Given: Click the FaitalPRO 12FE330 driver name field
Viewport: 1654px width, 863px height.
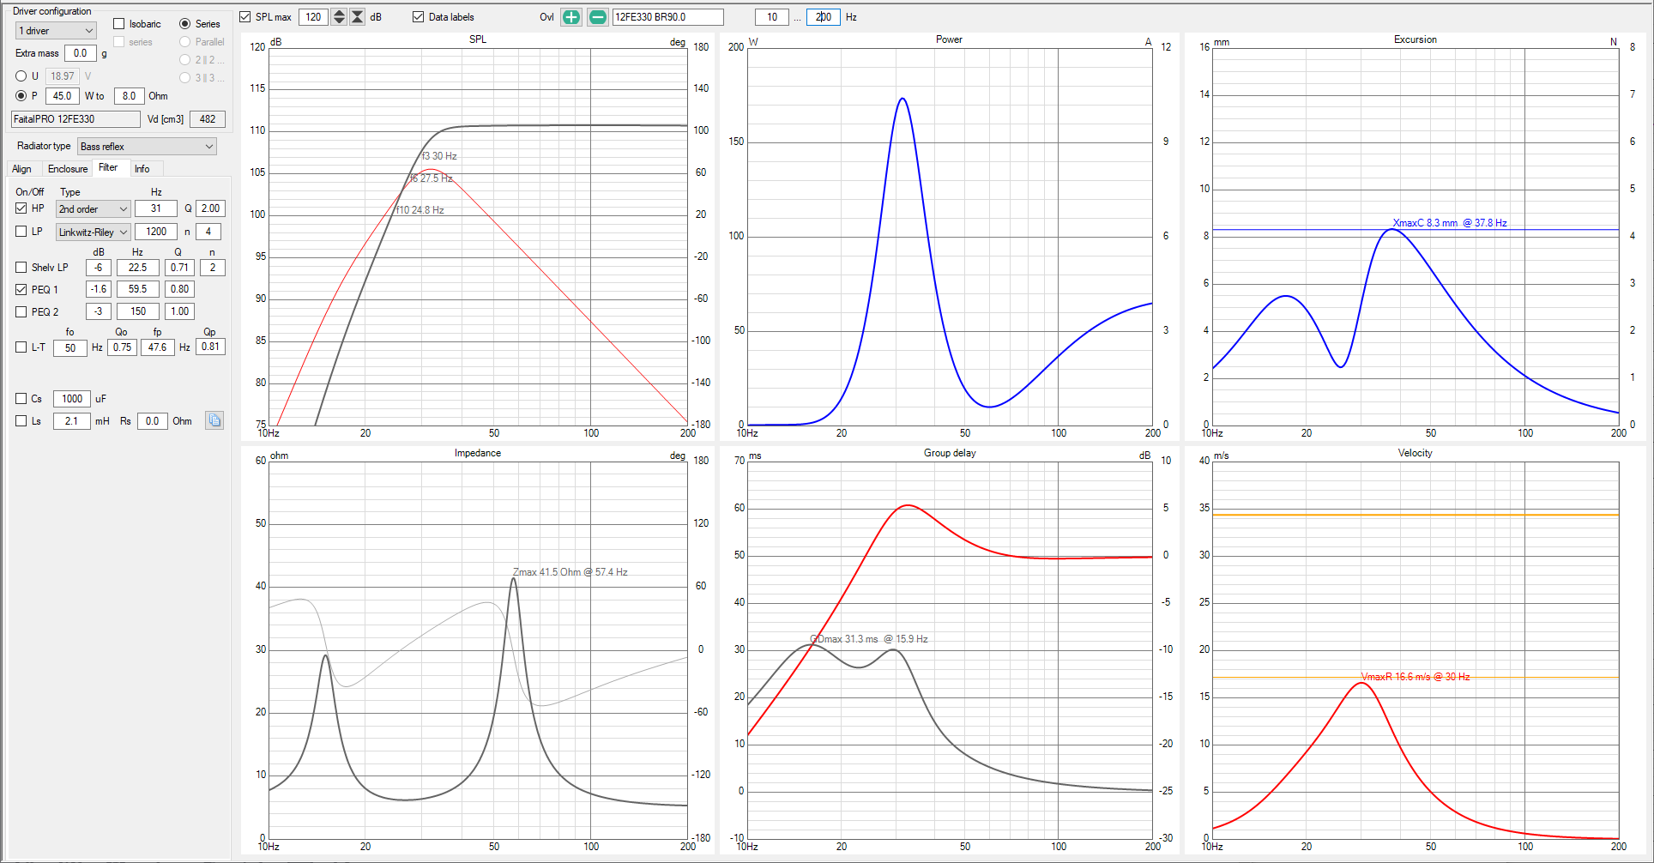Looking at the screenshot, I should pyautogui.click(x=75, y=119).
